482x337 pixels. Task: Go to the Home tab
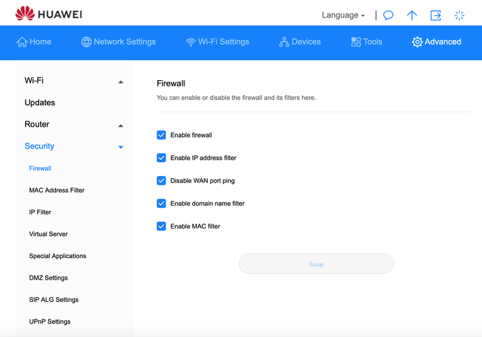pos(34,42)
